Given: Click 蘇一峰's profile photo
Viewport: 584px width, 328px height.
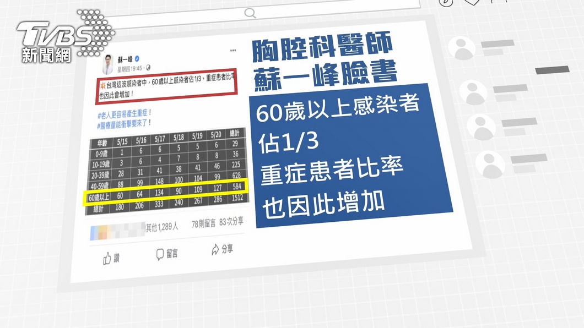Looking at the screenshot, I should (108, 64).
